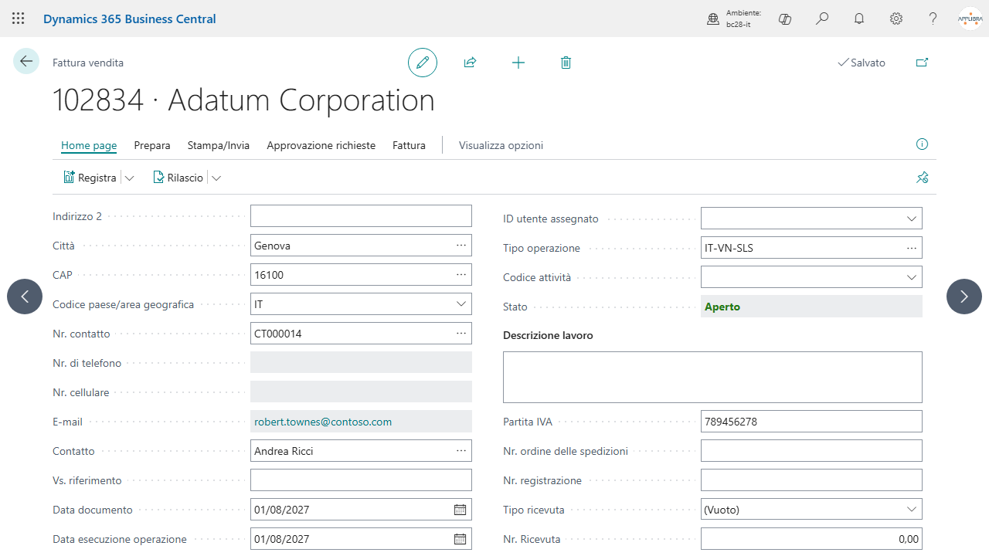The height and width of the screenshot is (556, 989).
Task: Open lookup ellipsis for Nr. contatto
Action: pos(461,334)
